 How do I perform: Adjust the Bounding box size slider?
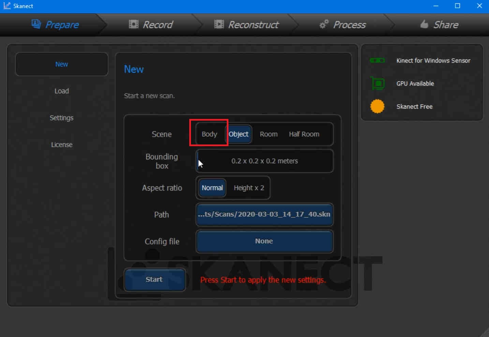click(x=265, y=161)
